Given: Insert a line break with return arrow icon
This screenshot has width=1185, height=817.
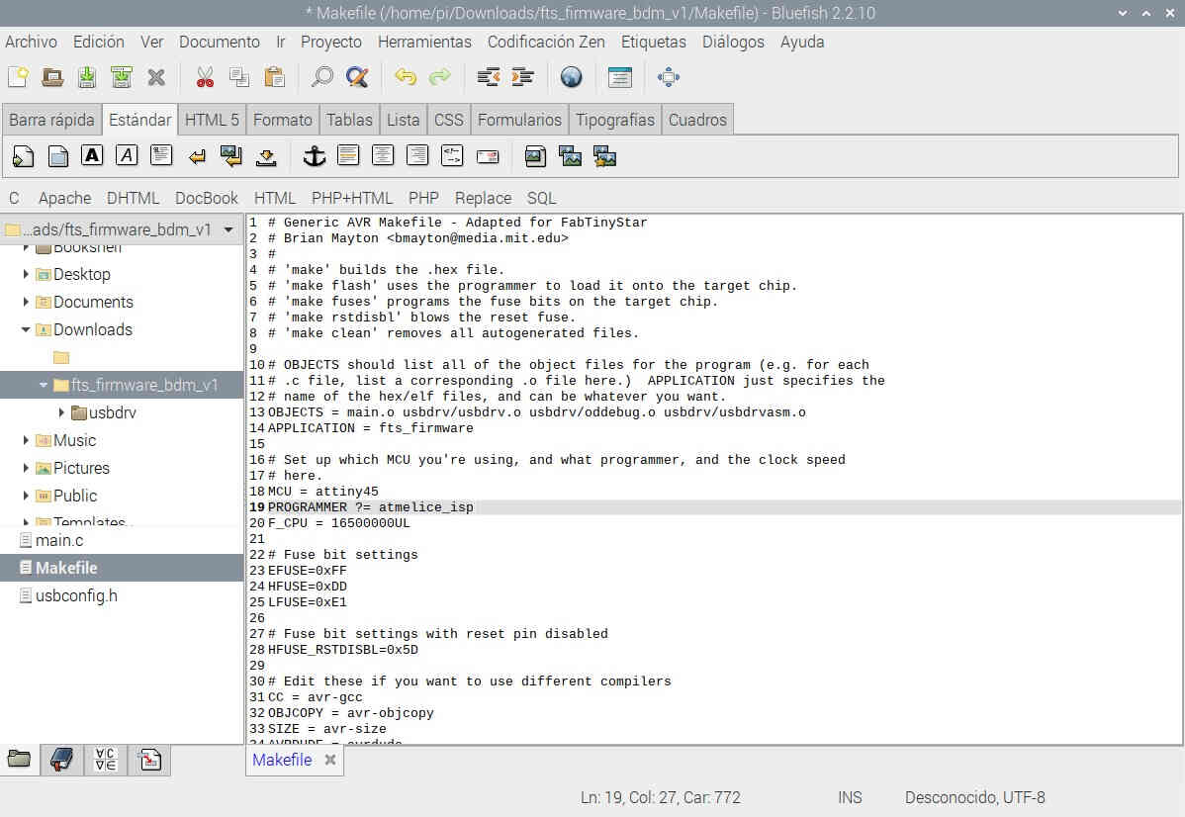Looking at the screenshot, I should pyautogui.click(x=197, y=156).
